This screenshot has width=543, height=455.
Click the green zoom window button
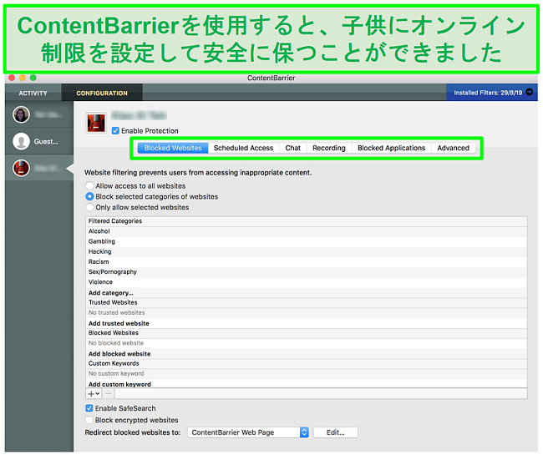point(33,78)
